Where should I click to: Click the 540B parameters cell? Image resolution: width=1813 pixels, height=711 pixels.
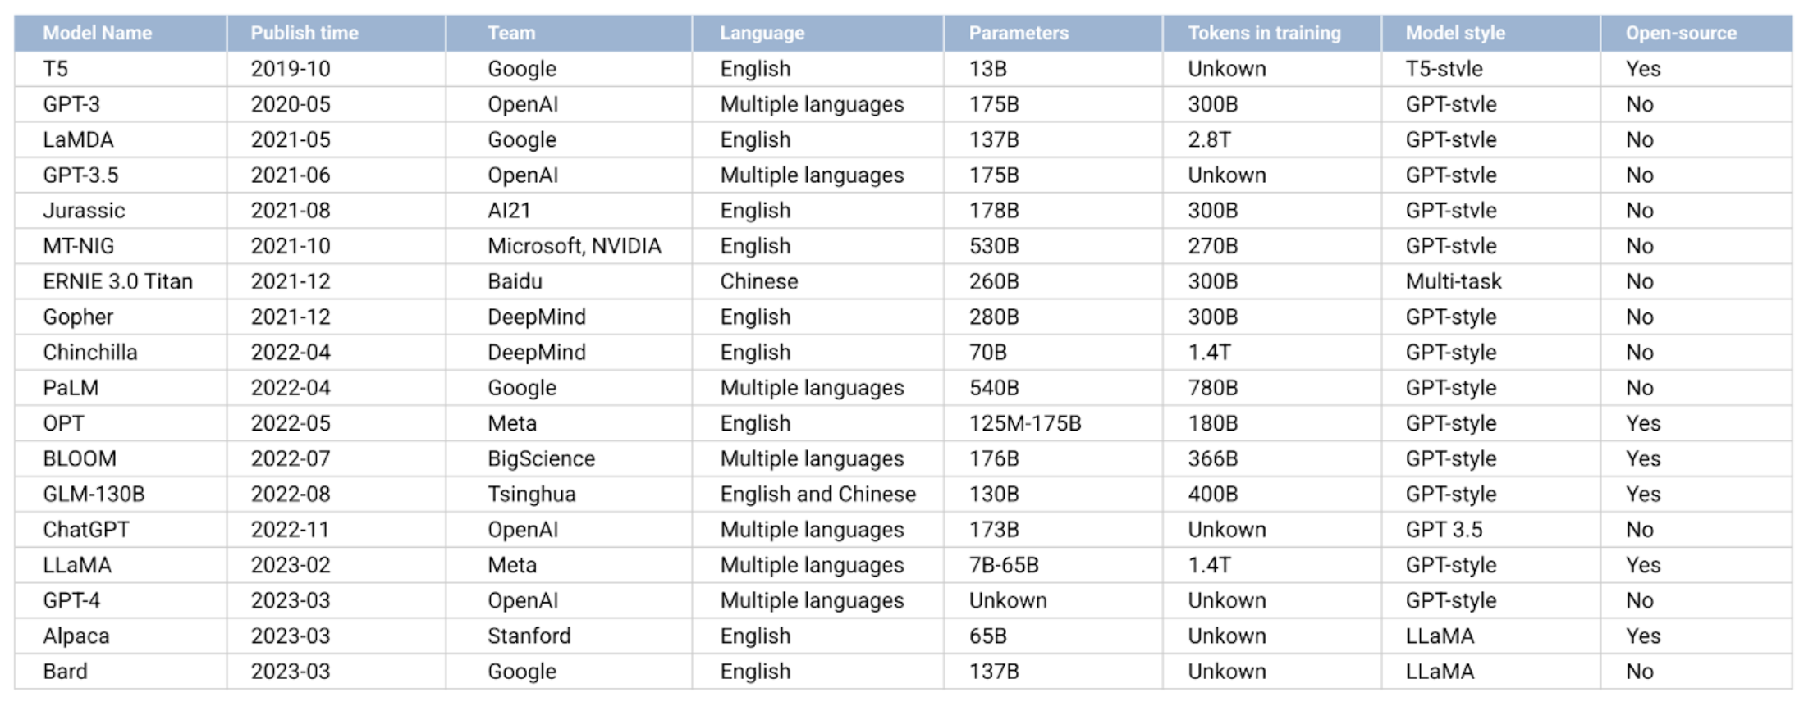tap(1053, 388)
